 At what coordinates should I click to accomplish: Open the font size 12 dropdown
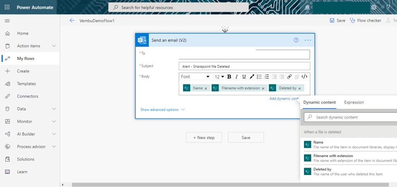pos(219,77)
